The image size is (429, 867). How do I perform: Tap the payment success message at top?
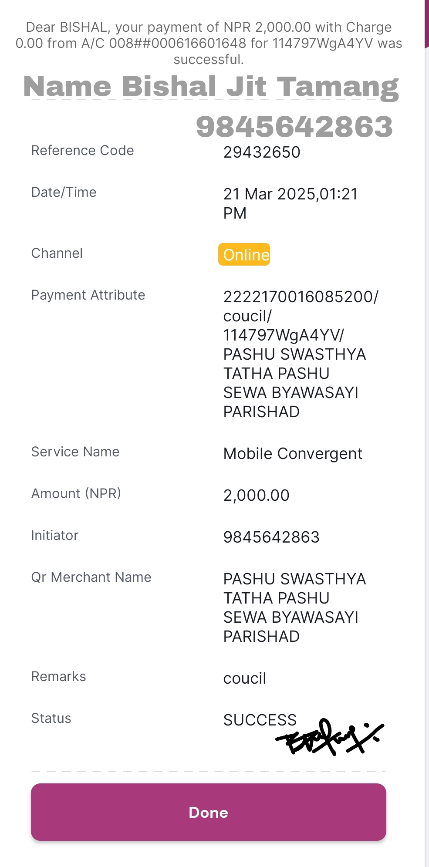click(x=209, y=43)
